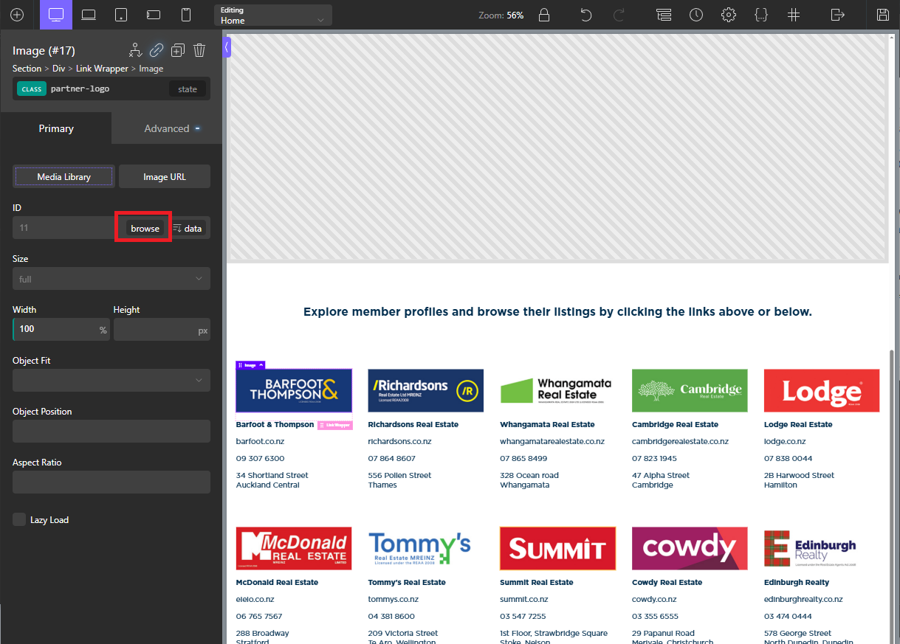This screenshot has width=900, height=644.
Task: Click the data button next to browse
Action: pyautogui.click(x=188, y=229)
